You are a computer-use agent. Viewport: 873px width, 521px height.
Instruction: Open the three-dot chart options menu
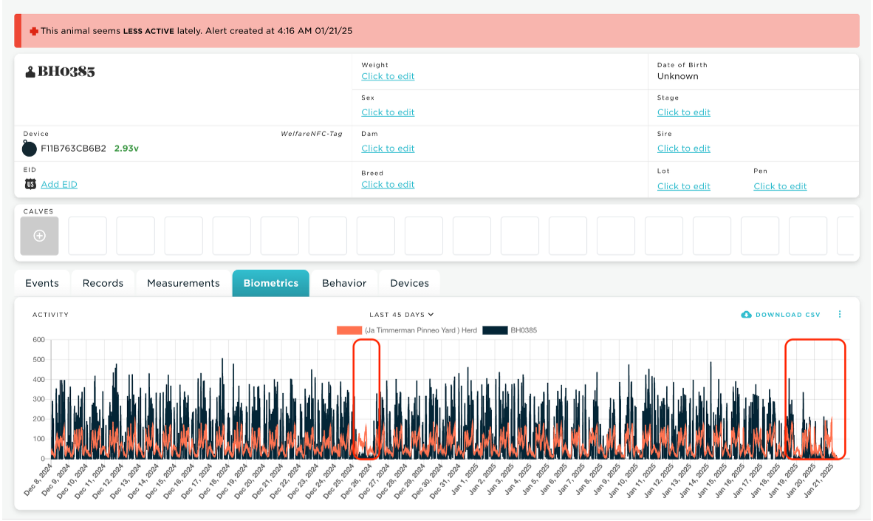[x=840, y=314]
